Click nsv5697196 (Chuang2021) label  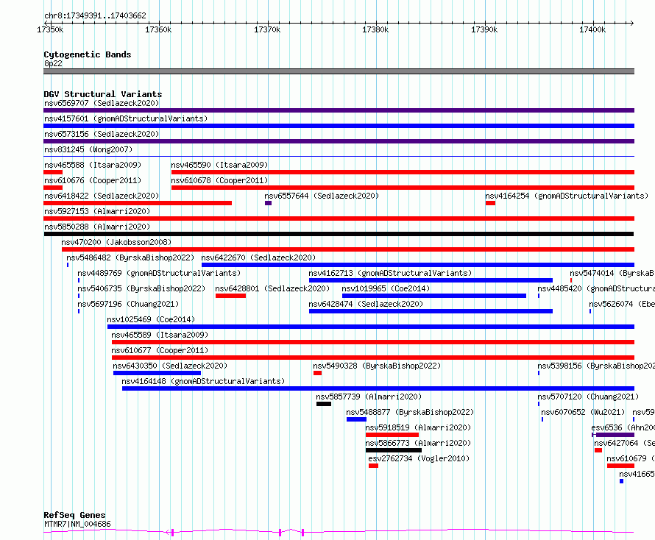point(128,304)
